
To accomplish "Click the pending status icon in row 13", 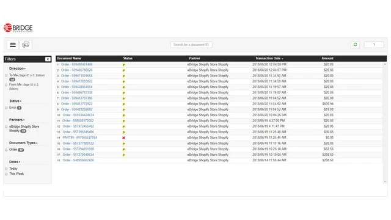I will [x=123, y=132].
